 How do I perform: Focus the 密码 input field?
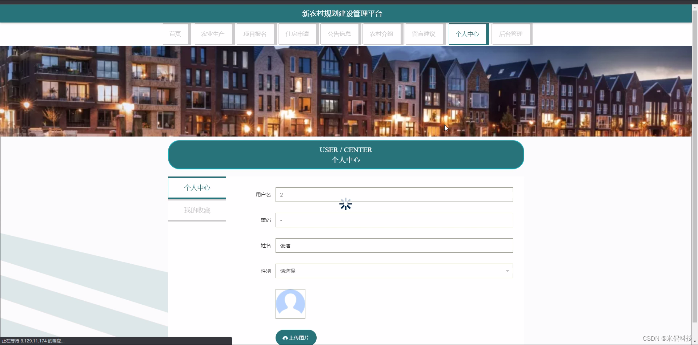point(394,220)
